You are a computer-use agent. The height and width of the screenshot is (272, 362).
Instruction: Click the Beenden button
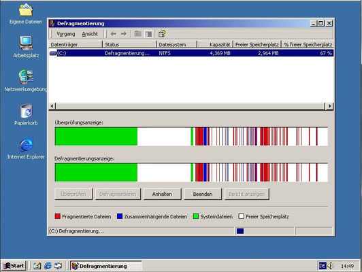click(203, 194)
